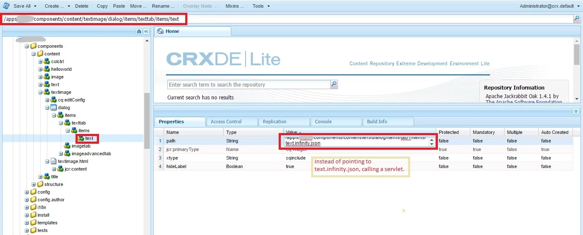583x235 pixels.
Task: Open the Save All dropdown arrow
Action: (35, 6)
